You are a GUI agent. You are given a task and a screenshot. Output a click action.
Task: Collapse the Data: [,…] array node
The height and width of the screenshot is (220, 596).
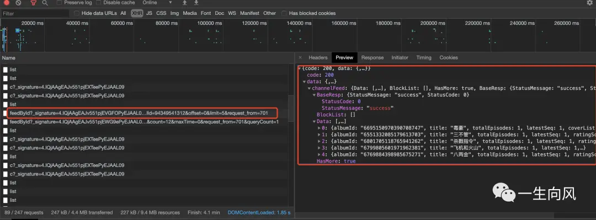tap(314, 121)
